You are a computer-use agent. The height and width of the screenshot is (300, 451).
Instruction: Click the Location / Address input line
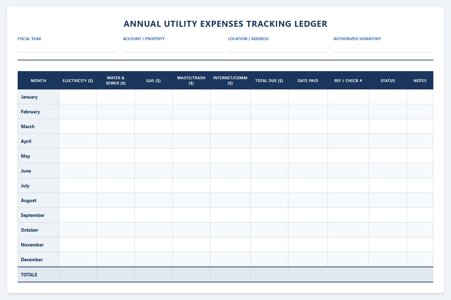click(278, 48)
